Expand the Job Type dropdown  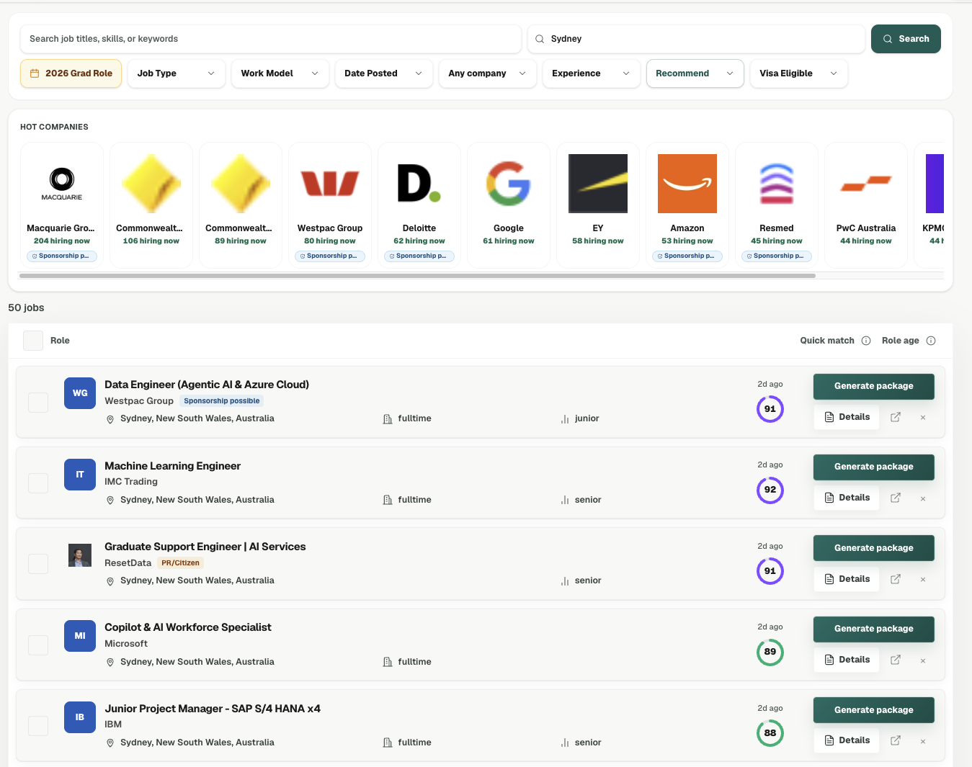click(x=177, y=73)
